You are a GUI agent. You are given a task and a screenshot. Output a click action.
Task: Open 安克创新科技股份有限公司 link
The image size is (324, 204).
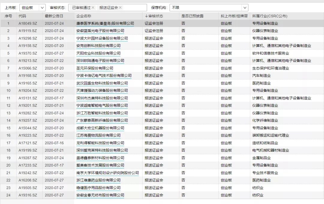click(98, 46)
